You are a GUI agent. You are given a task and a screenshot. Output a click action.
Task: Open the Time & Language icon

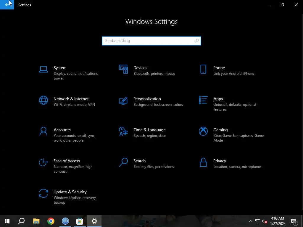tap(123, 131)
